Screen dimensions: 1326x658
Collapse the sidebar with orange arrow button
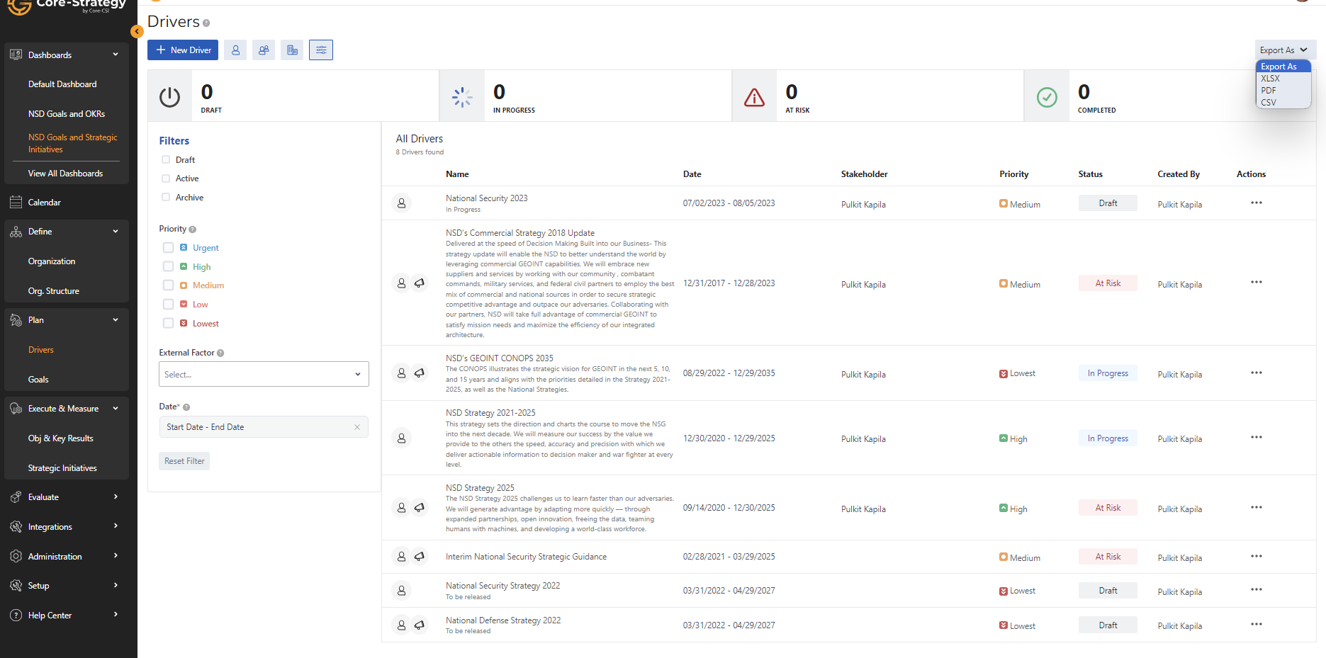137,31
